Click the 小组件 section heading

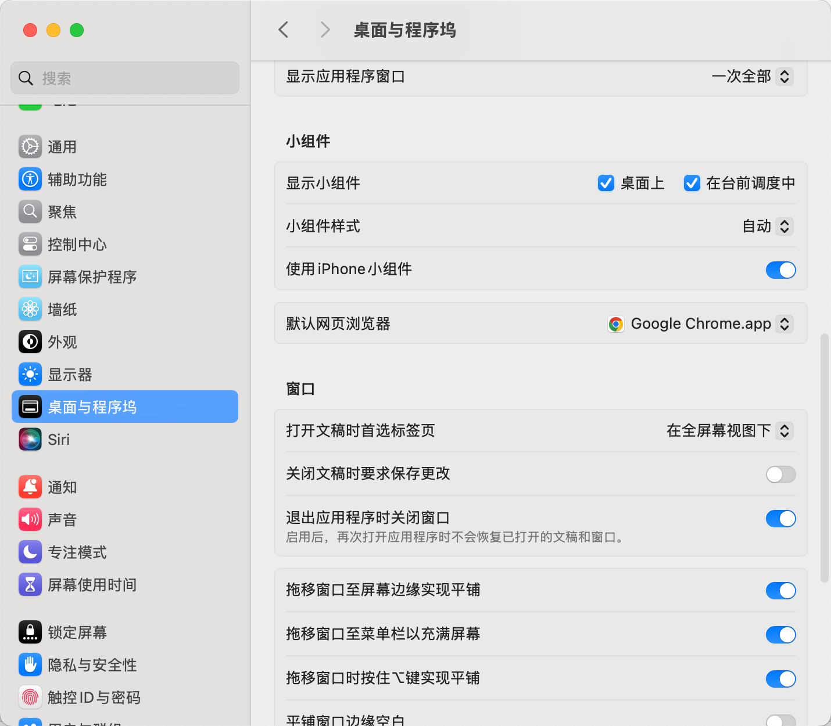308,141
